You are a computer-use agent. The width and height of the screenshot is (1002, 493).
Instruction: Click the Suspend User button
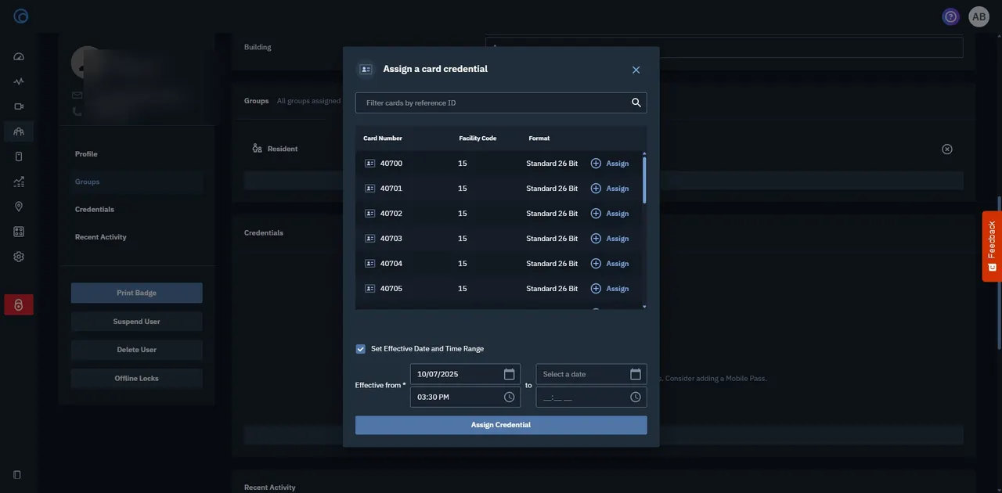tap(137, 322)
